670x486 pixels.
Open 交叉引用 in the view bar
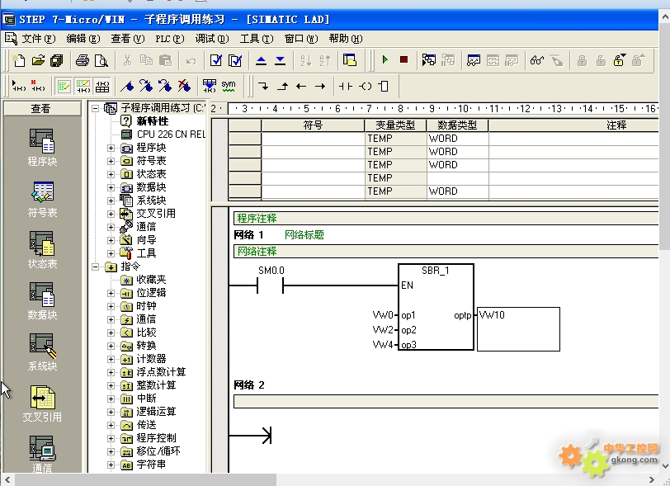coord(42,403)
